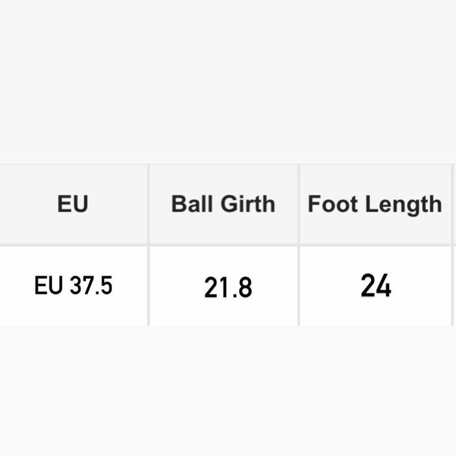
Task: Click the word "Foot" in the header
Action: point(333,205)
